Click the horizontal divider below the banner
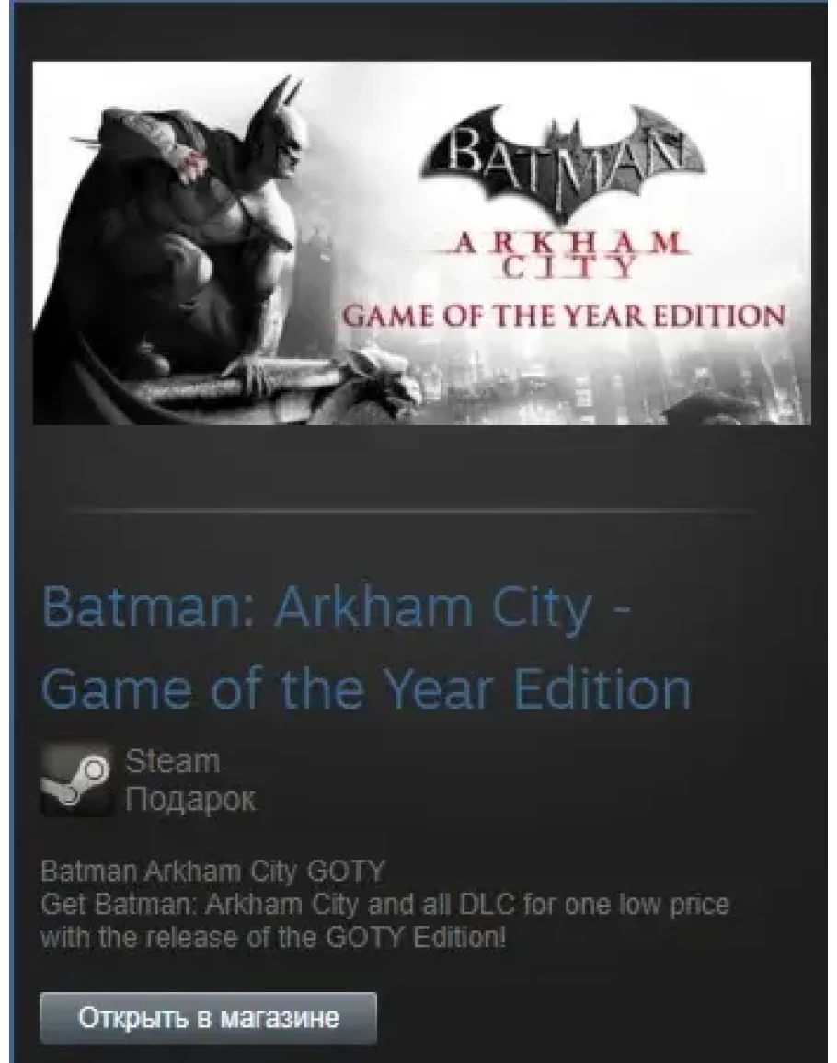 411,509
